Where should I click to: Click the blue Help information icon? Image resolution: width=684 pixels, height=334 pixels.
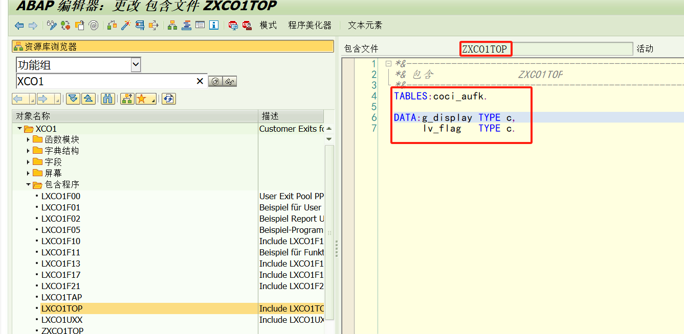(x=214, y=25)
